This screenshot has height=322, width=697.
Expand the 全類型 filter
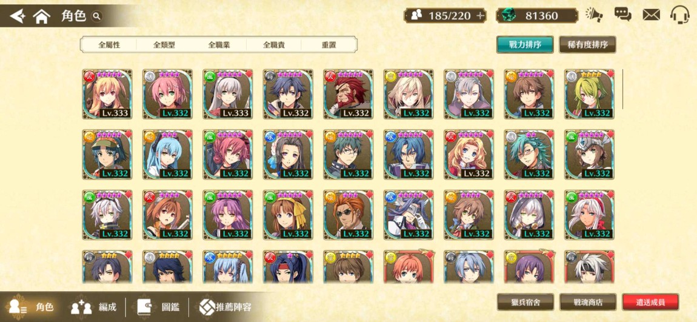click(164, 45)
